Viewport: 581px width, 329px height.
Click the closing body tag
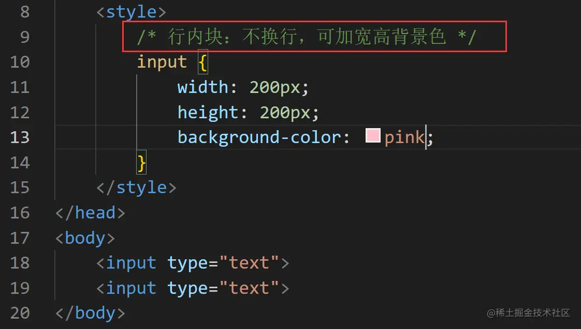pyautogui.click(x=90, y=313)
